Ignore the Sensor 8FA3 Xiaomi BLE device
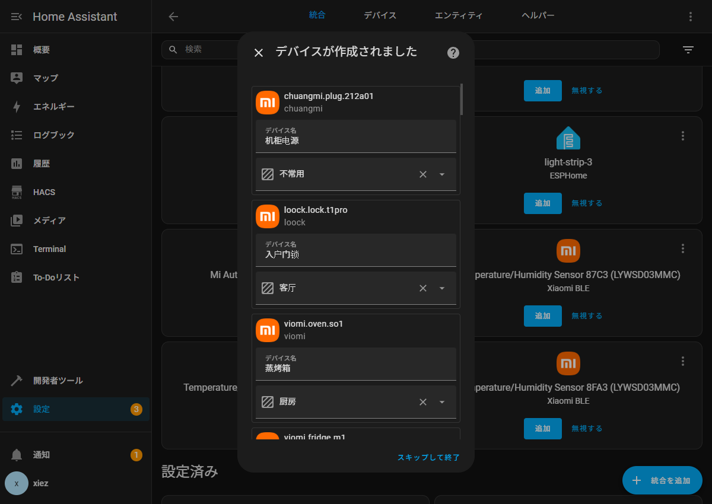712x504 pixels. (x=587, y=429)
